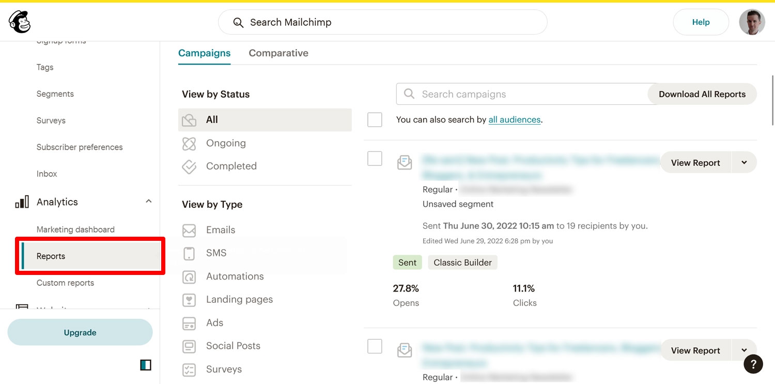775x384 pixels.
Task: Click the Emails envelope icon
Action: (x=189, y=230)
